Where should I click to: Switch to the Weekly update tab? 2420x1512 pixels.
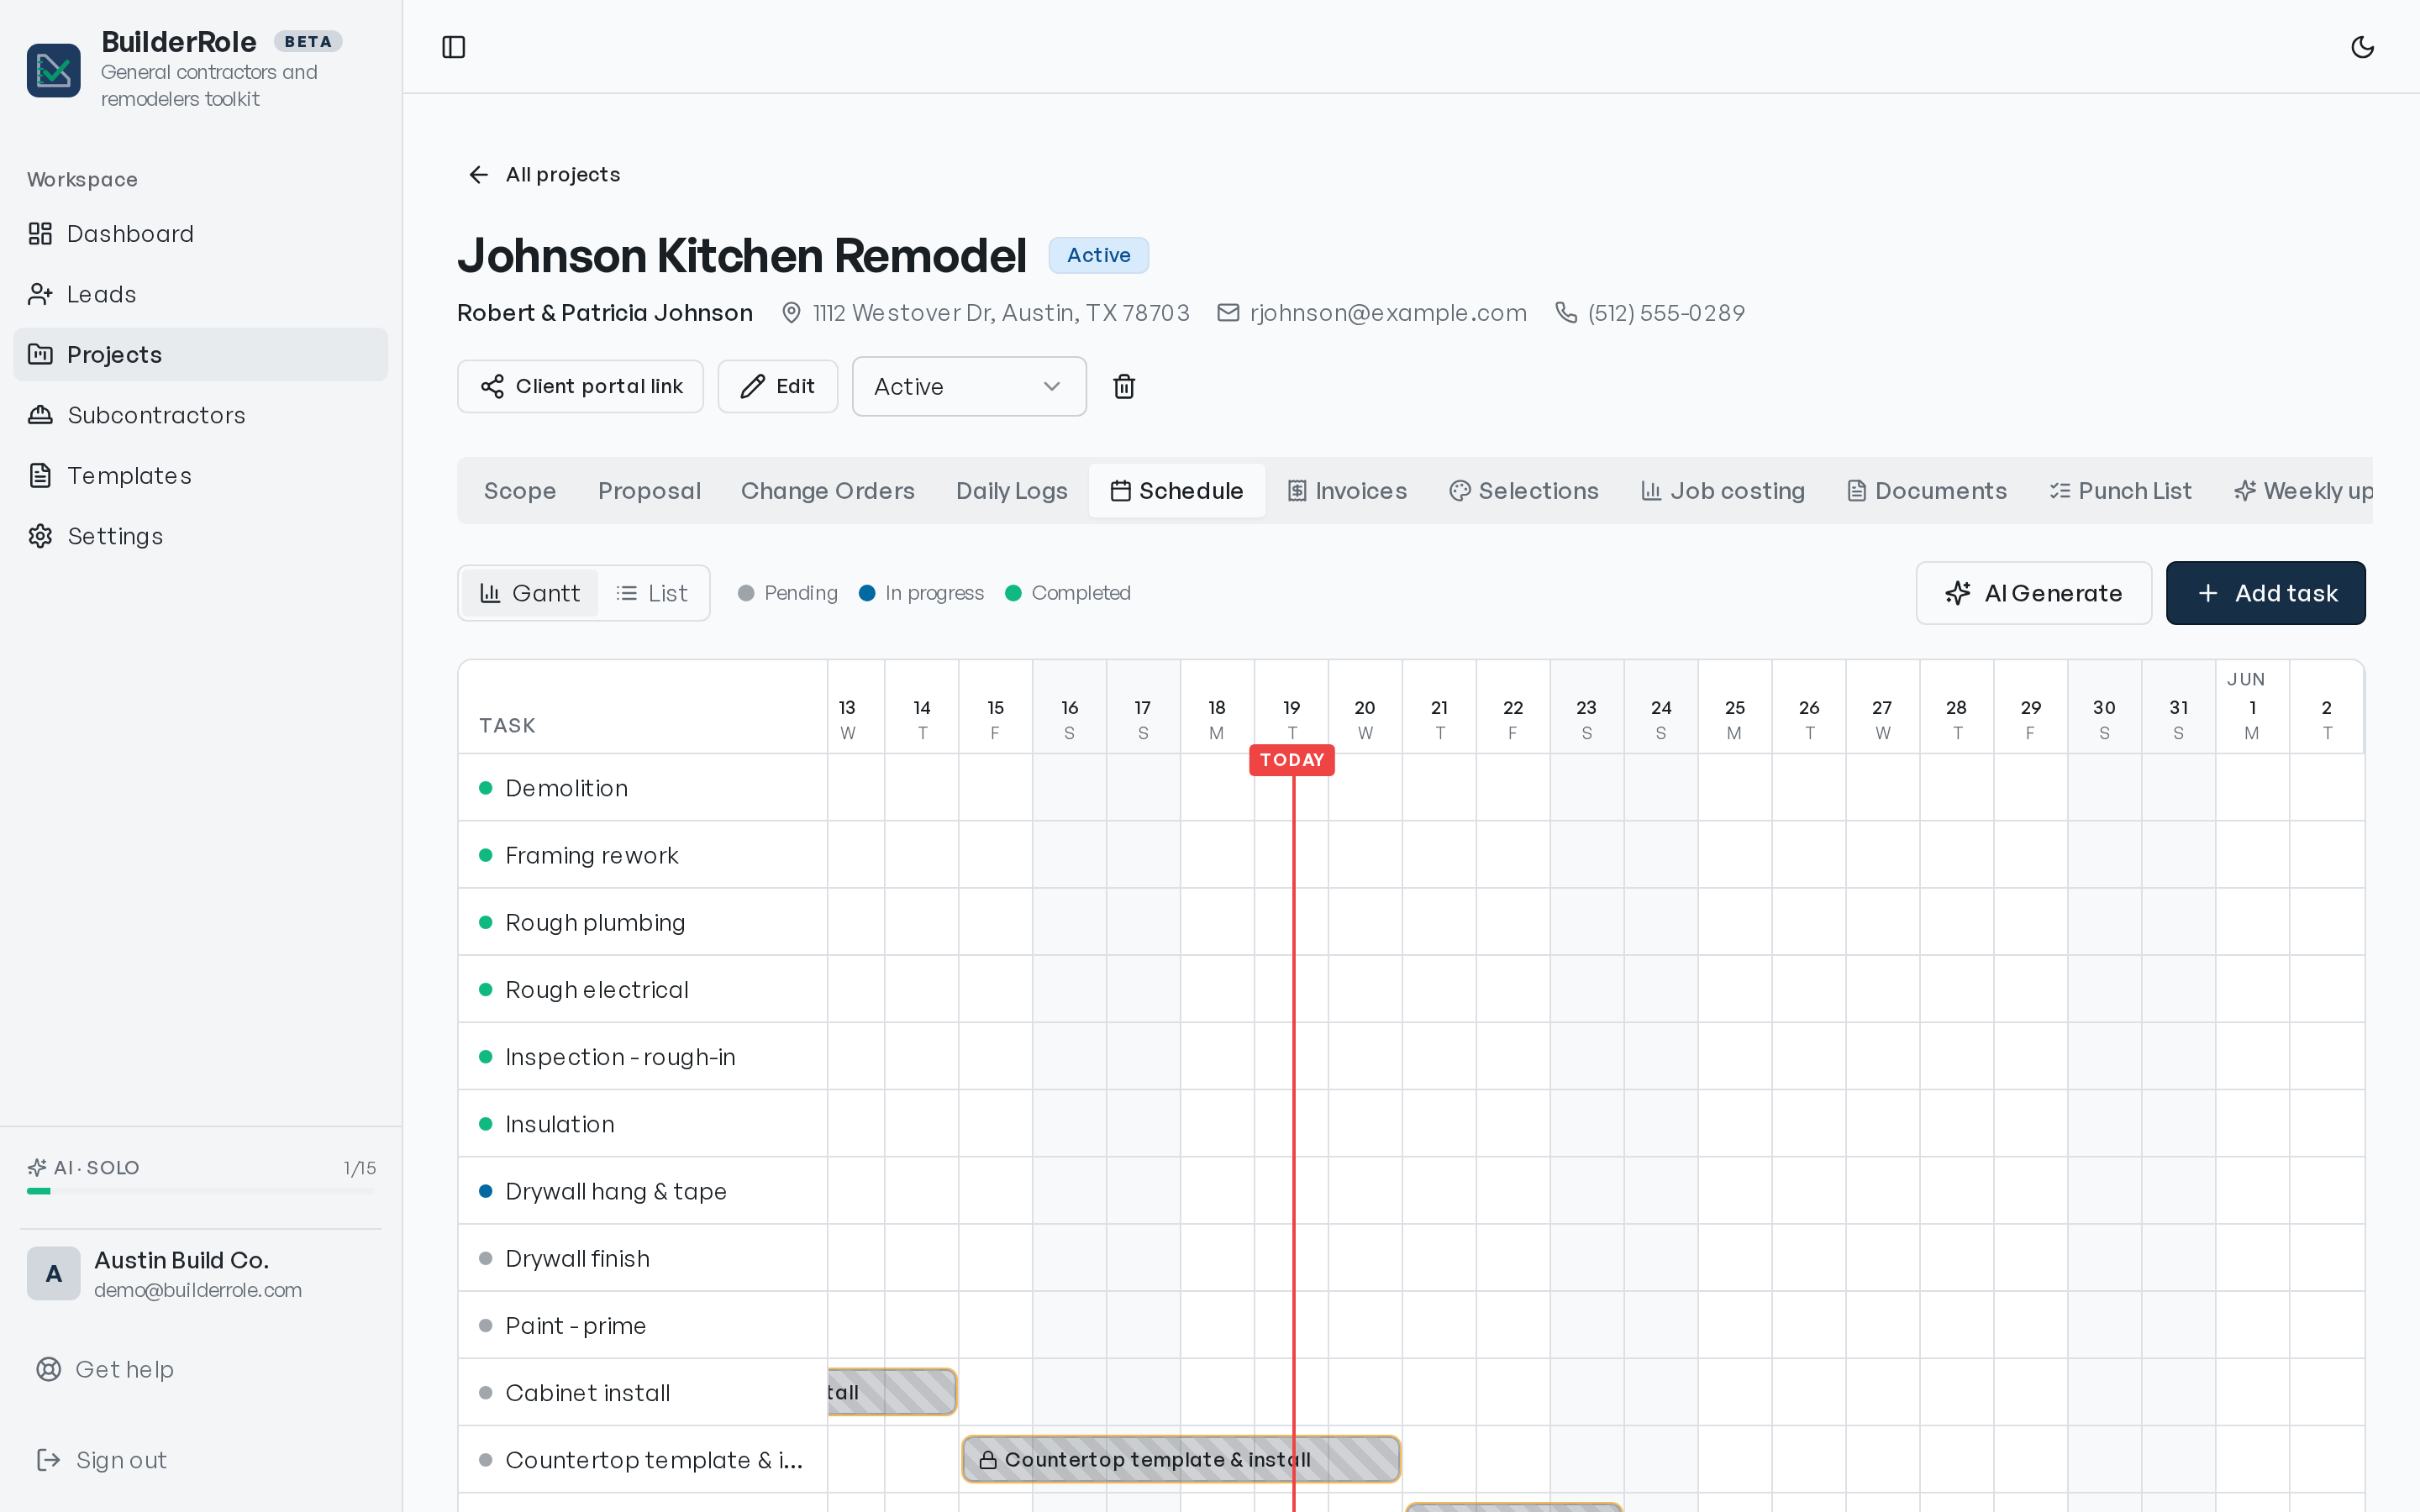point(2303,491)
